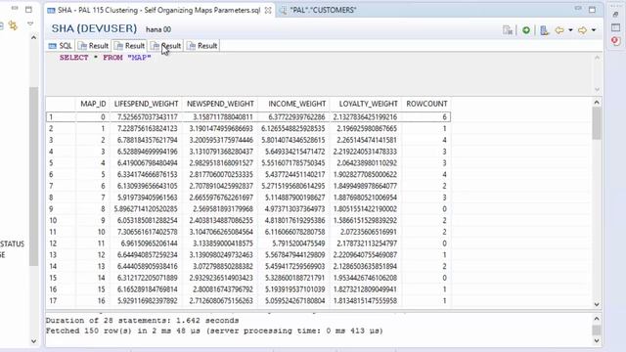Click the NEWSPEND_WEIGHT column header
Screen dimensions: 626x352
click(x=220, y=104)
